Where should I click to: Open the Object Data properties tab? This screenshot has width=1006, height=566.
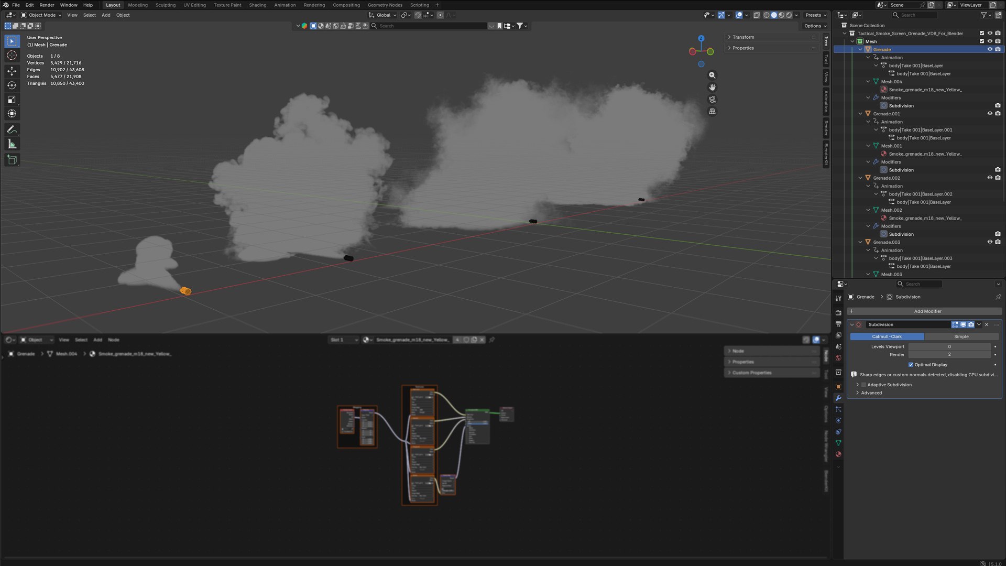838,443
